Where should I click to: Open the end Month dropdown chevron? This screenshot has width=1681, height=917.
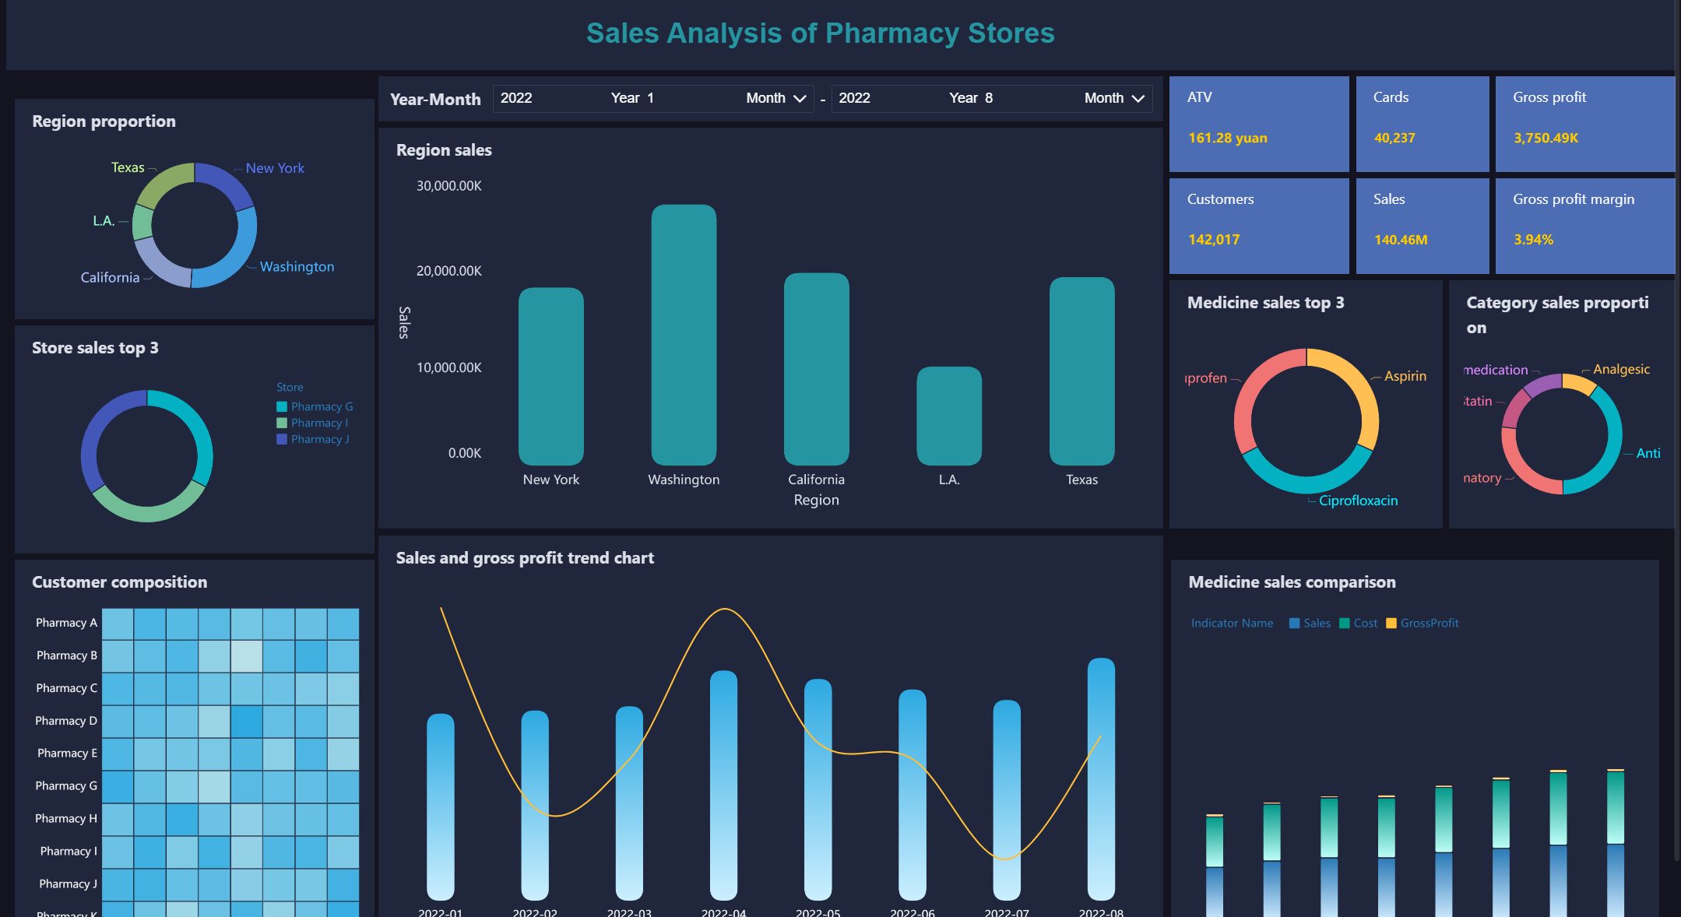(1138, 99)
